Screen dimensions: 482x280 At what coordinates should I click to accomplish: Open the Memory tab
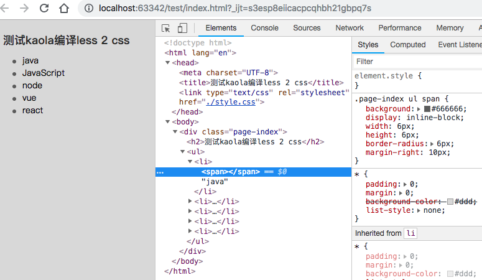(450, 28)
